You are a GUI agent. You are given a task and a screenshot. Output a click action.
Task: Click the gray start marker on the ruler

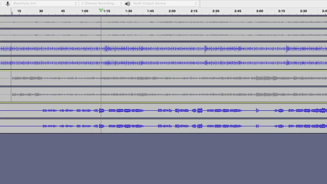click(x=11, y=13)
